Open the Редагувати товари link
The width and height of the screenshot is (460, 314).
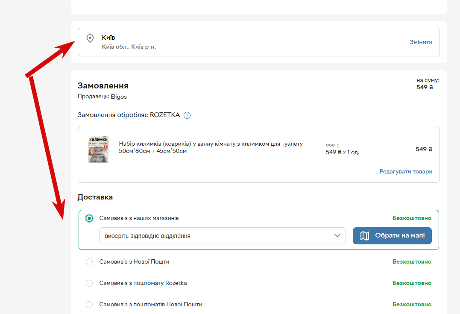pyautogui.click(x=406, y=171)
